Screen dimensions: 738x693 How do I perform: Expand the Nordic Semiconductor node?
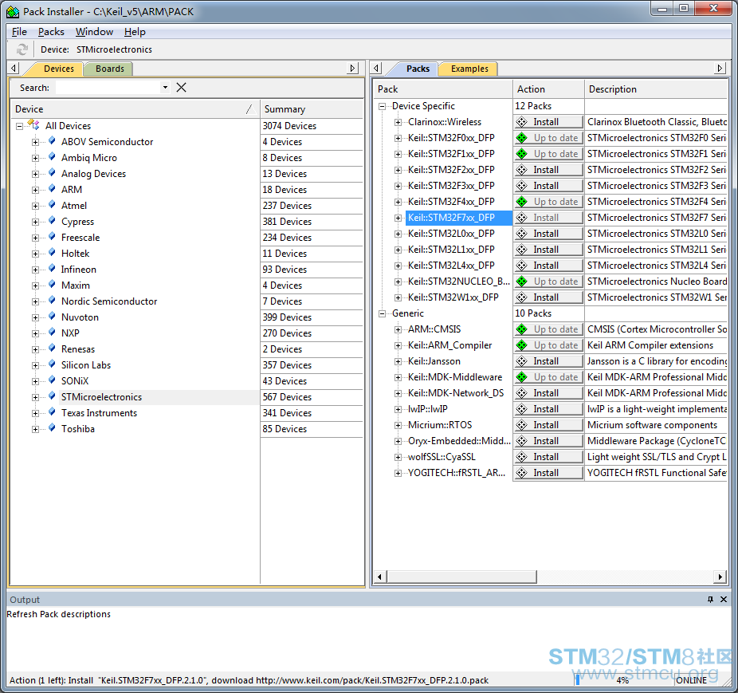(35, 301)
